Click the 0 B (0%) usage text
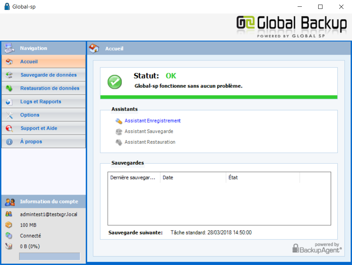The image size is (352, 265). point(30,247)
